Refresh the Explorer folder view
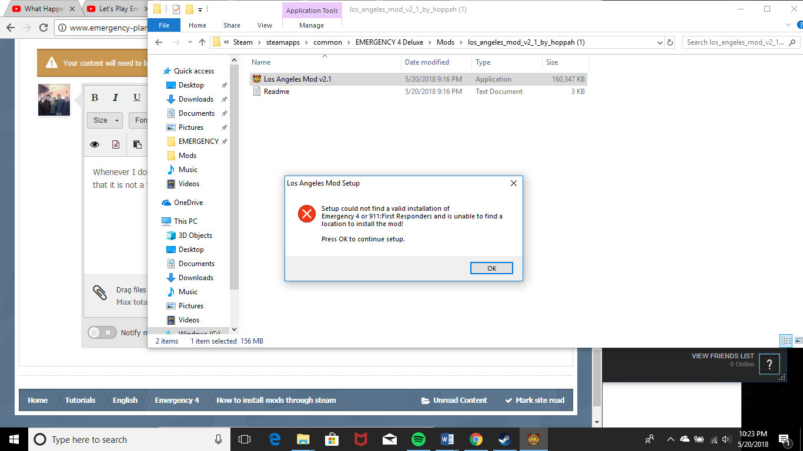This screenshot has height=451, width=803. click(x=670, y=42)
